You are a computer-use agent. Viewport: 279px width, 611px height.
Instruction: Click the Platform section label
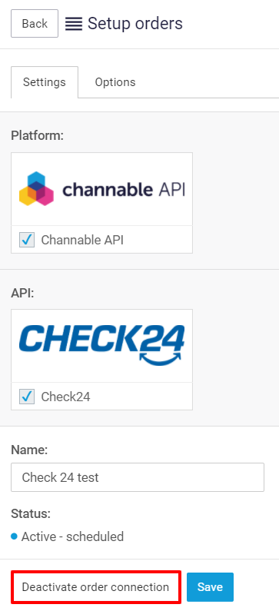(x=38, y=136)
